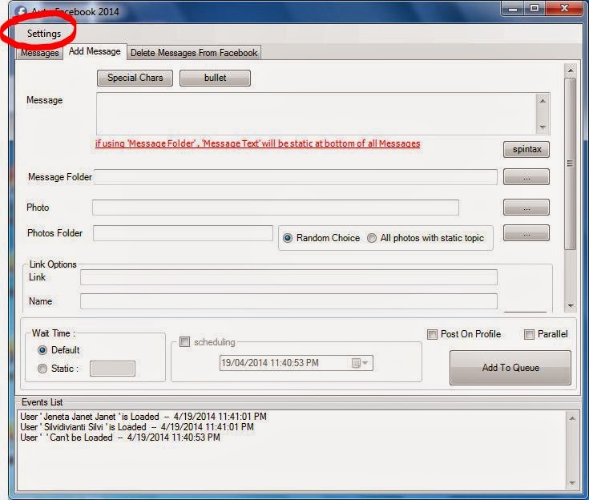589x500 pixels.
Task: Click the Events List scroll up arrow
Action: (x=571, y=418)
